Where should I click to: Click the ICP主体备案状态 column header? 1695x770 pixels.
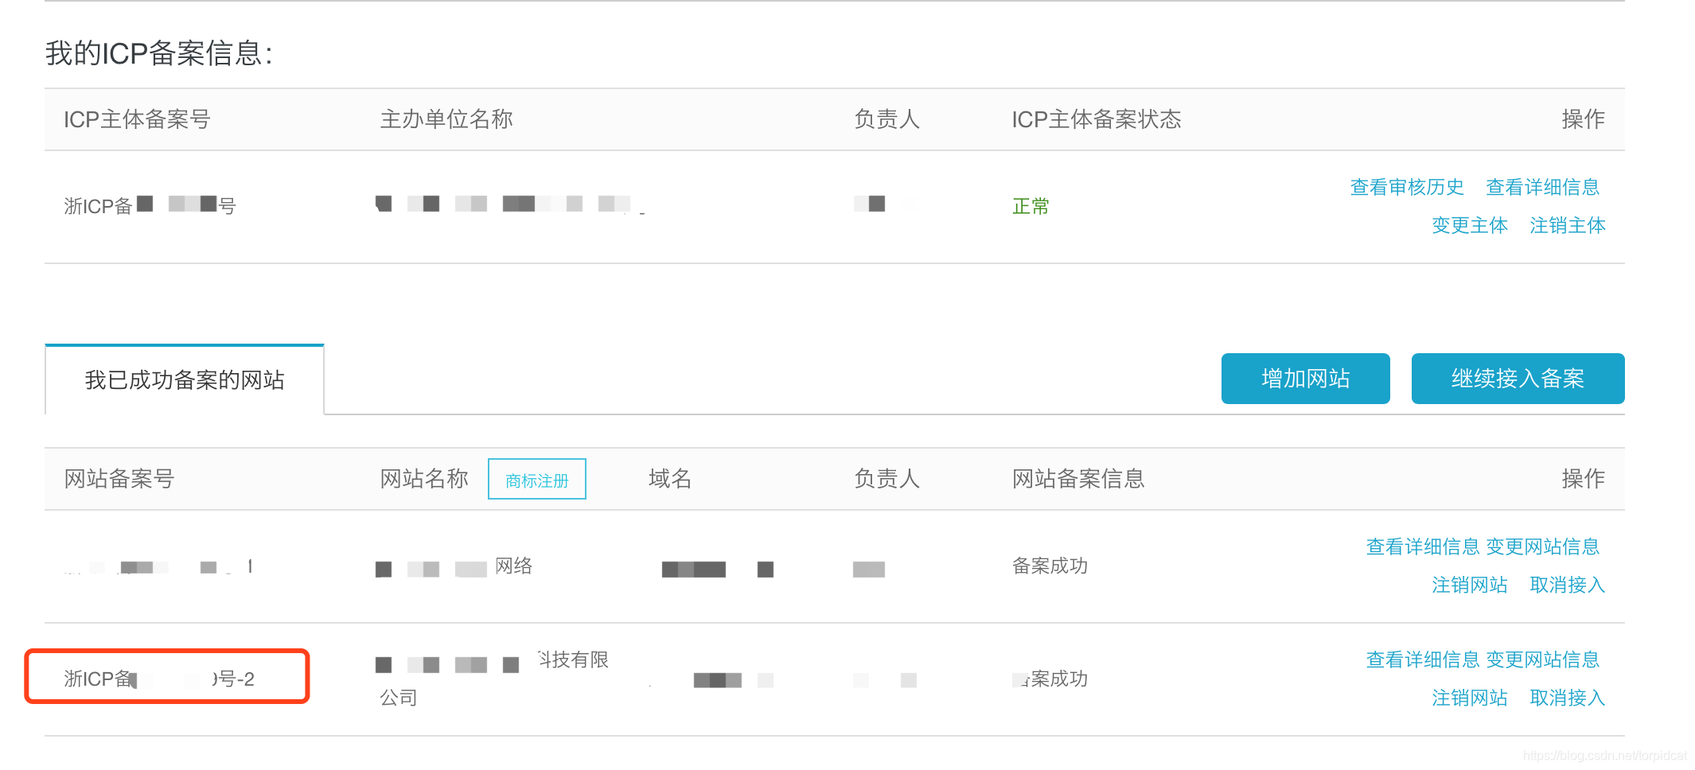[x=1097, y=119]
